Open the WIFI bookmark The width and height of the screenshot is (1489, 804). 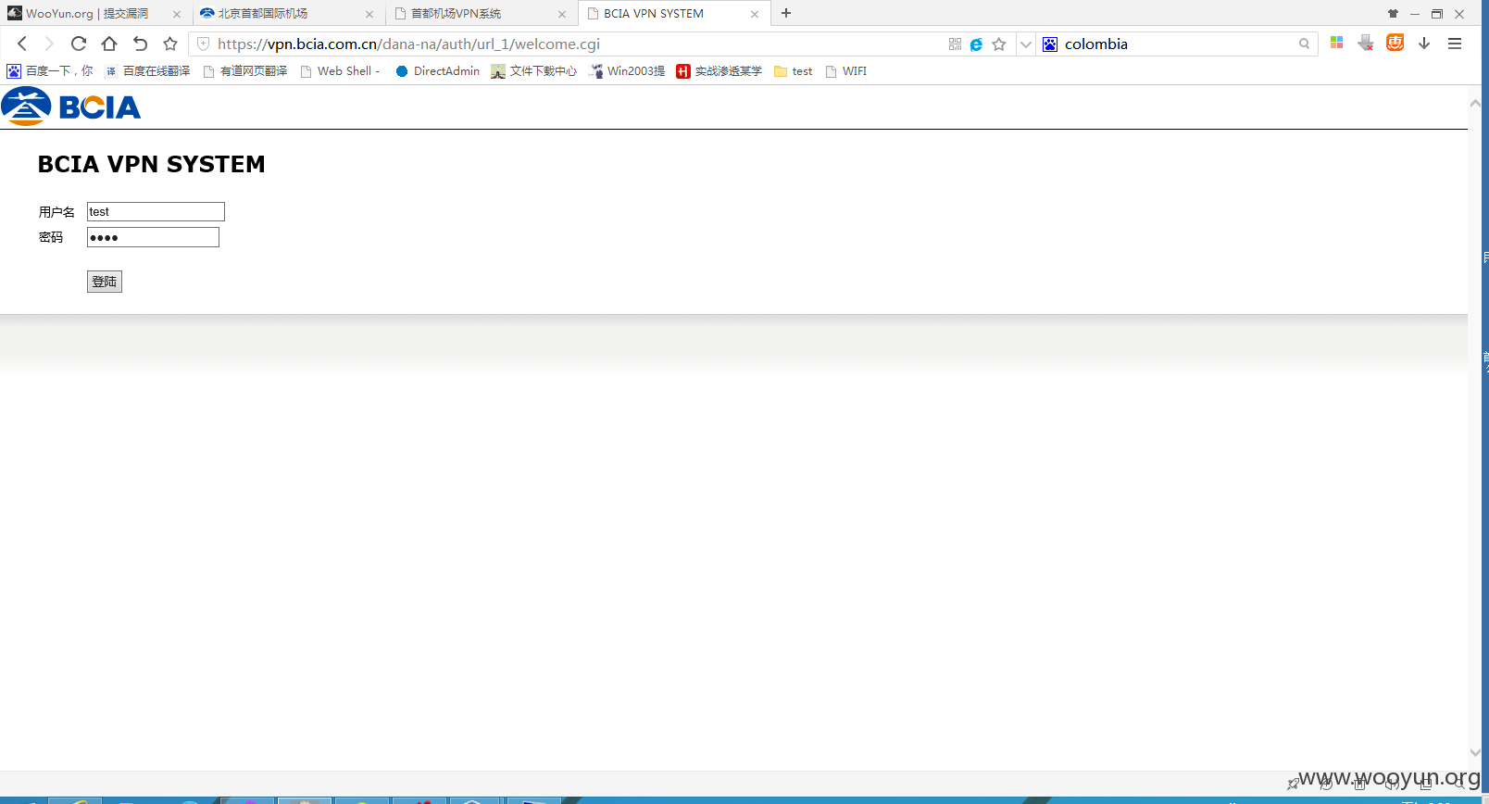[x=846, y=71]
